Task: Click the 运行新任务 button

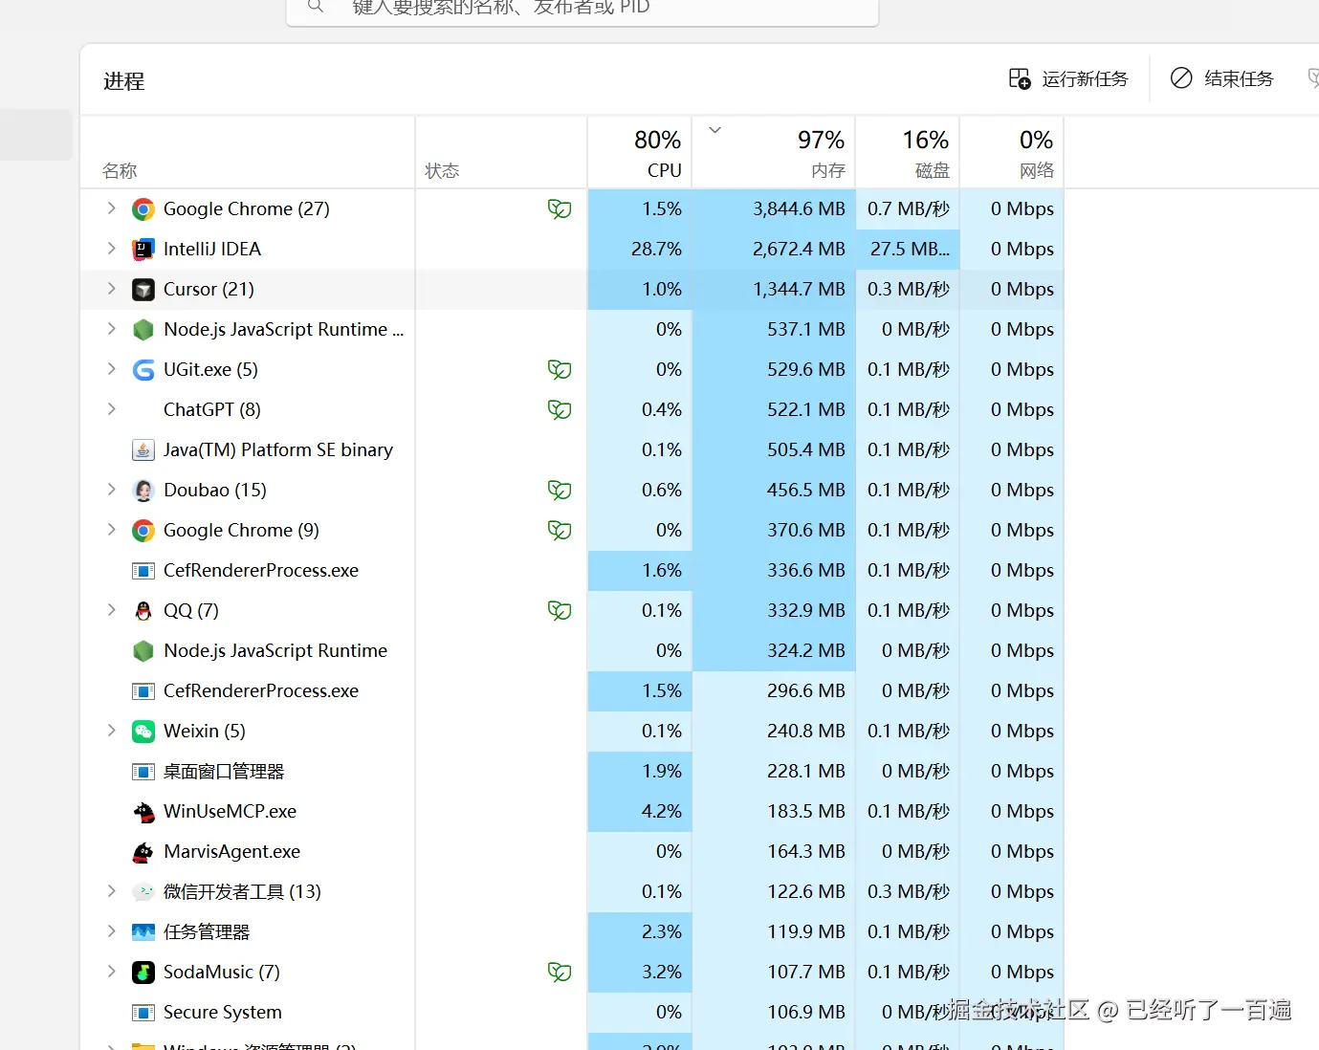Action: (x=1069, y=78)
